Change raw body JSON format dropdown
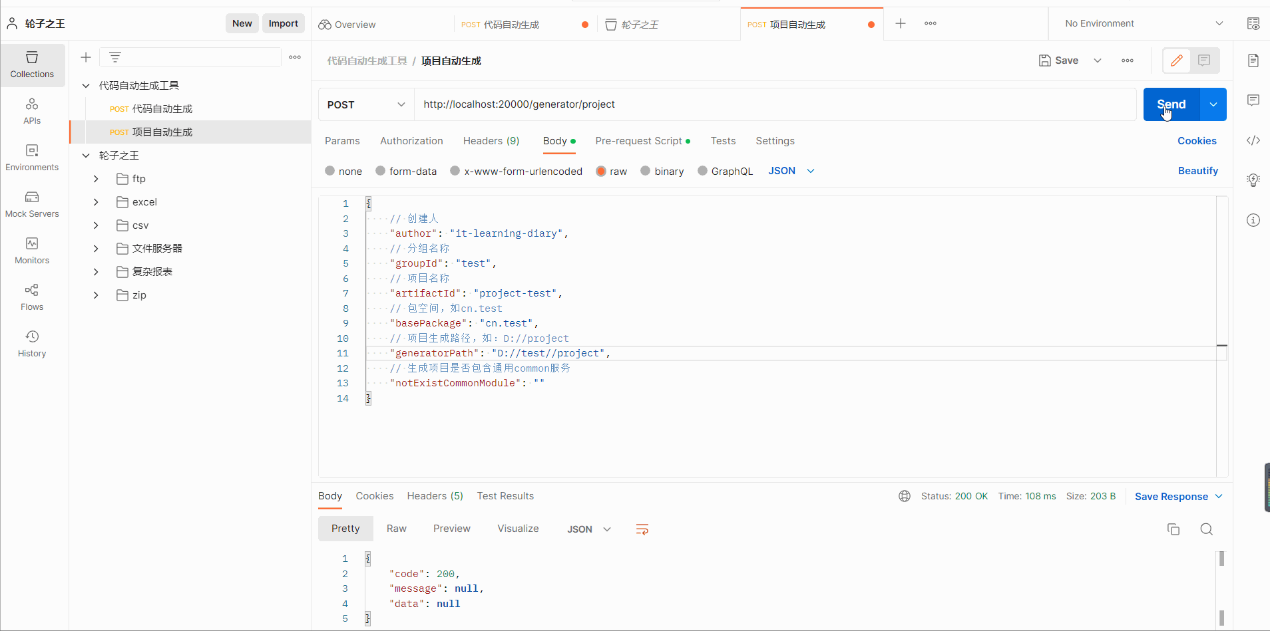This screenshot has width=1270, height=631. click(791, 171)
